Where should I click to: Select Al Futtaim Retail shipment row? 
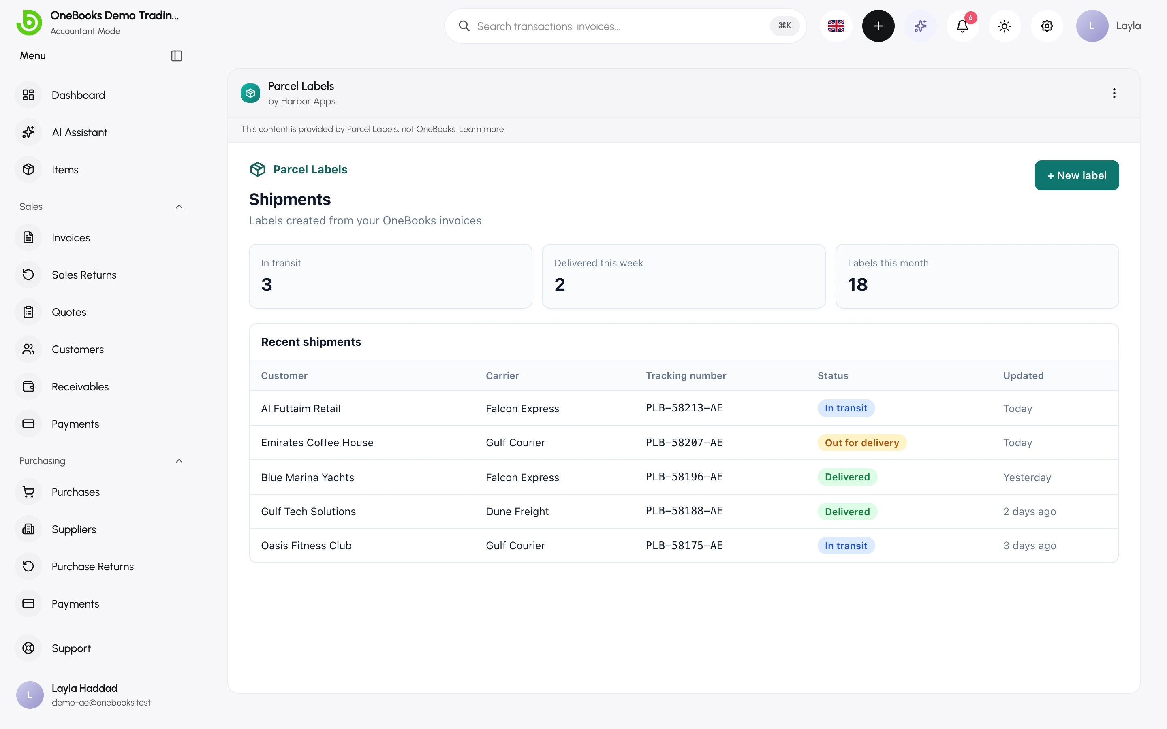point(683,408)
